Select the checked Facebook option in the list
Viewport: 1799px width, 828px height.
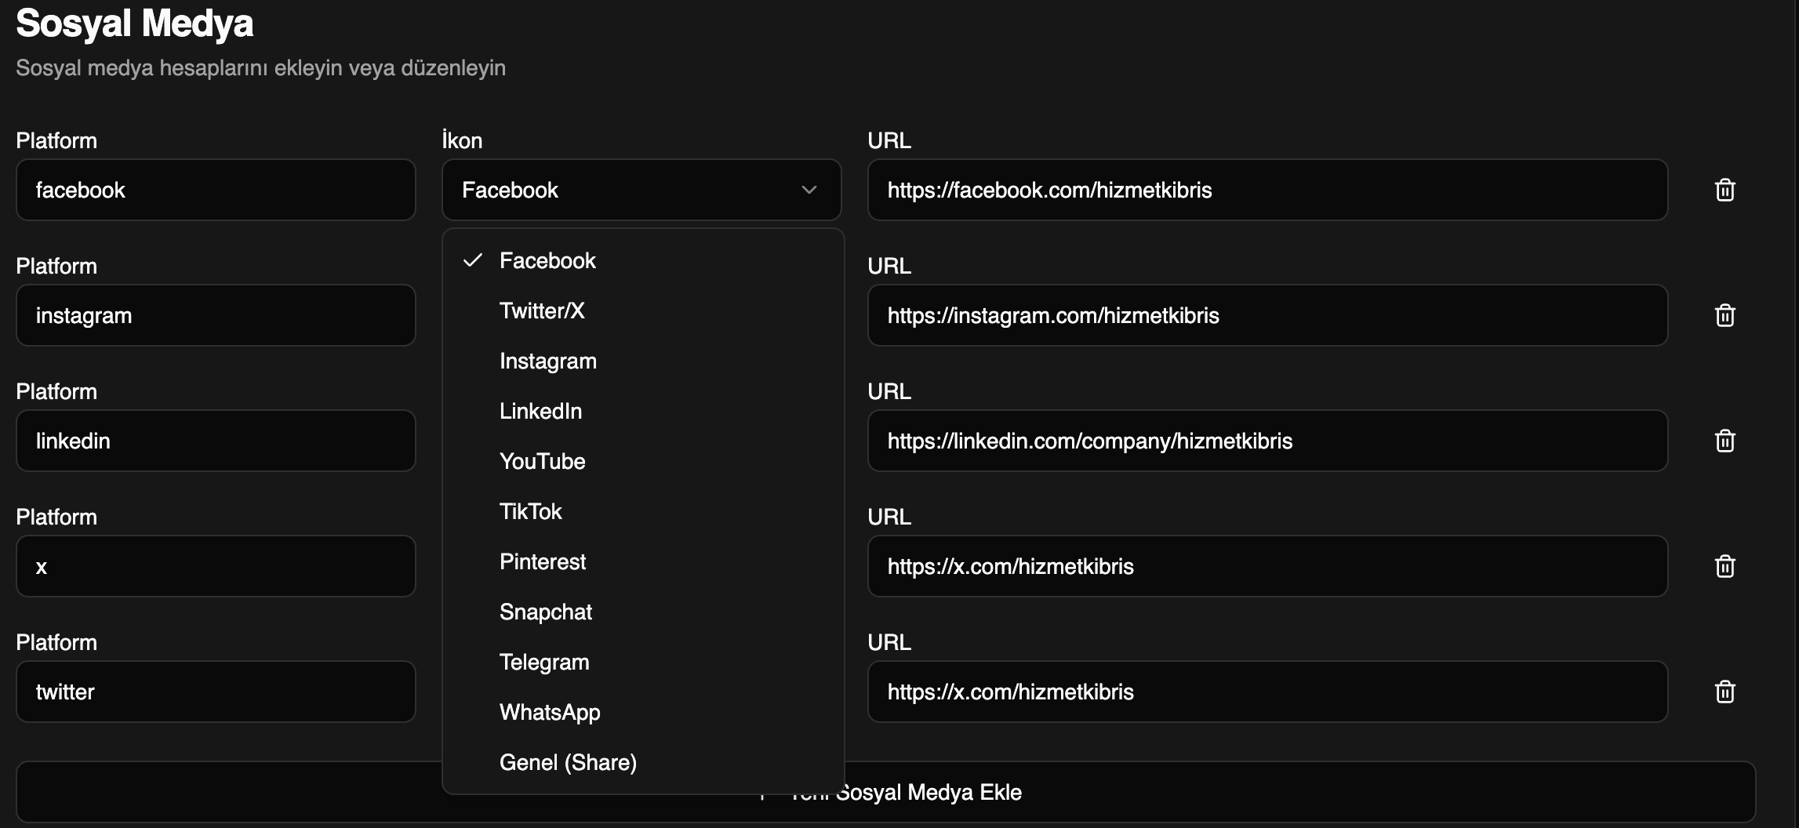coord(643,260)
